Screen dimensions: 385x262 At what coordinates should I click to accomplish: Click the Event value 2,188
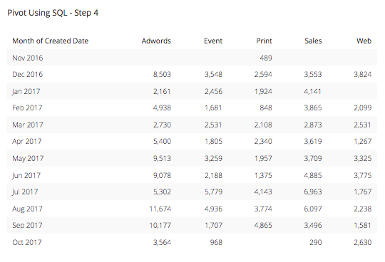coord(214,175)
